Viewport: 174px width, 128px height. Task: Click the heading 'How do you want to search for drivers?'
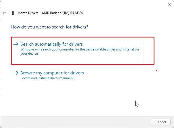click(50, 27)
